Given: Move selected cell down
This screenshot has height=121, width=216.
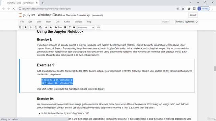Looking at the screenshot, I should point(51,28).
